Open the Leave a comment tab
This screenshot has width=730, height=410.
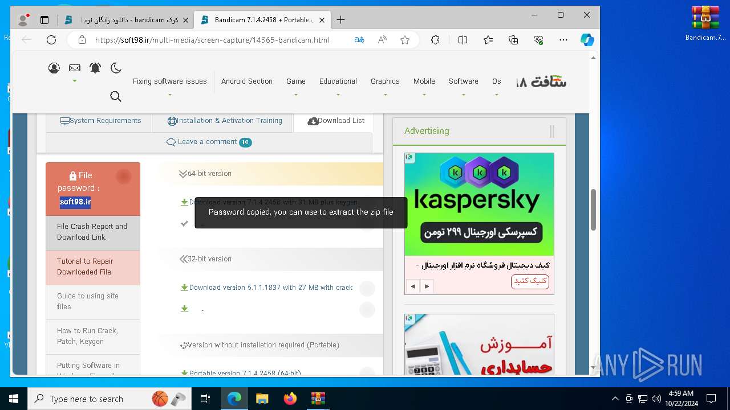[x=209, y=142]
